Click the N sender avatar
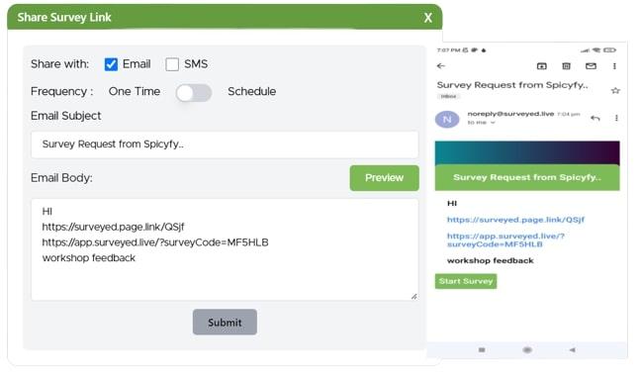Screen dimensions: 640x381 coord(447,119)
